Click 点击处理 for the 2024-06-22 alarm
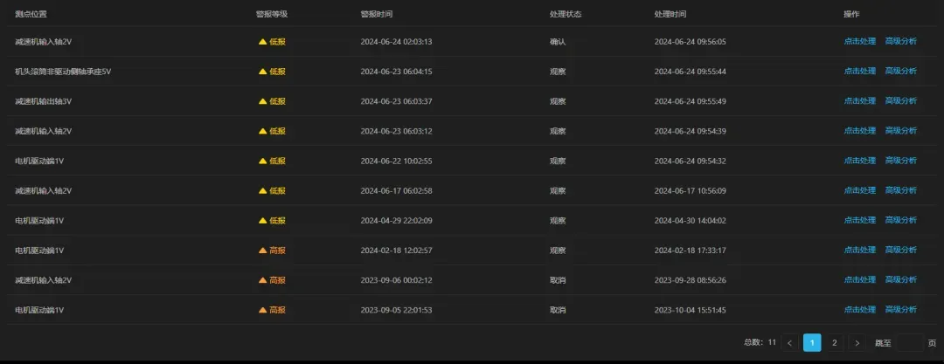This screenshot has width=944, height=364. tap(859, 161)
